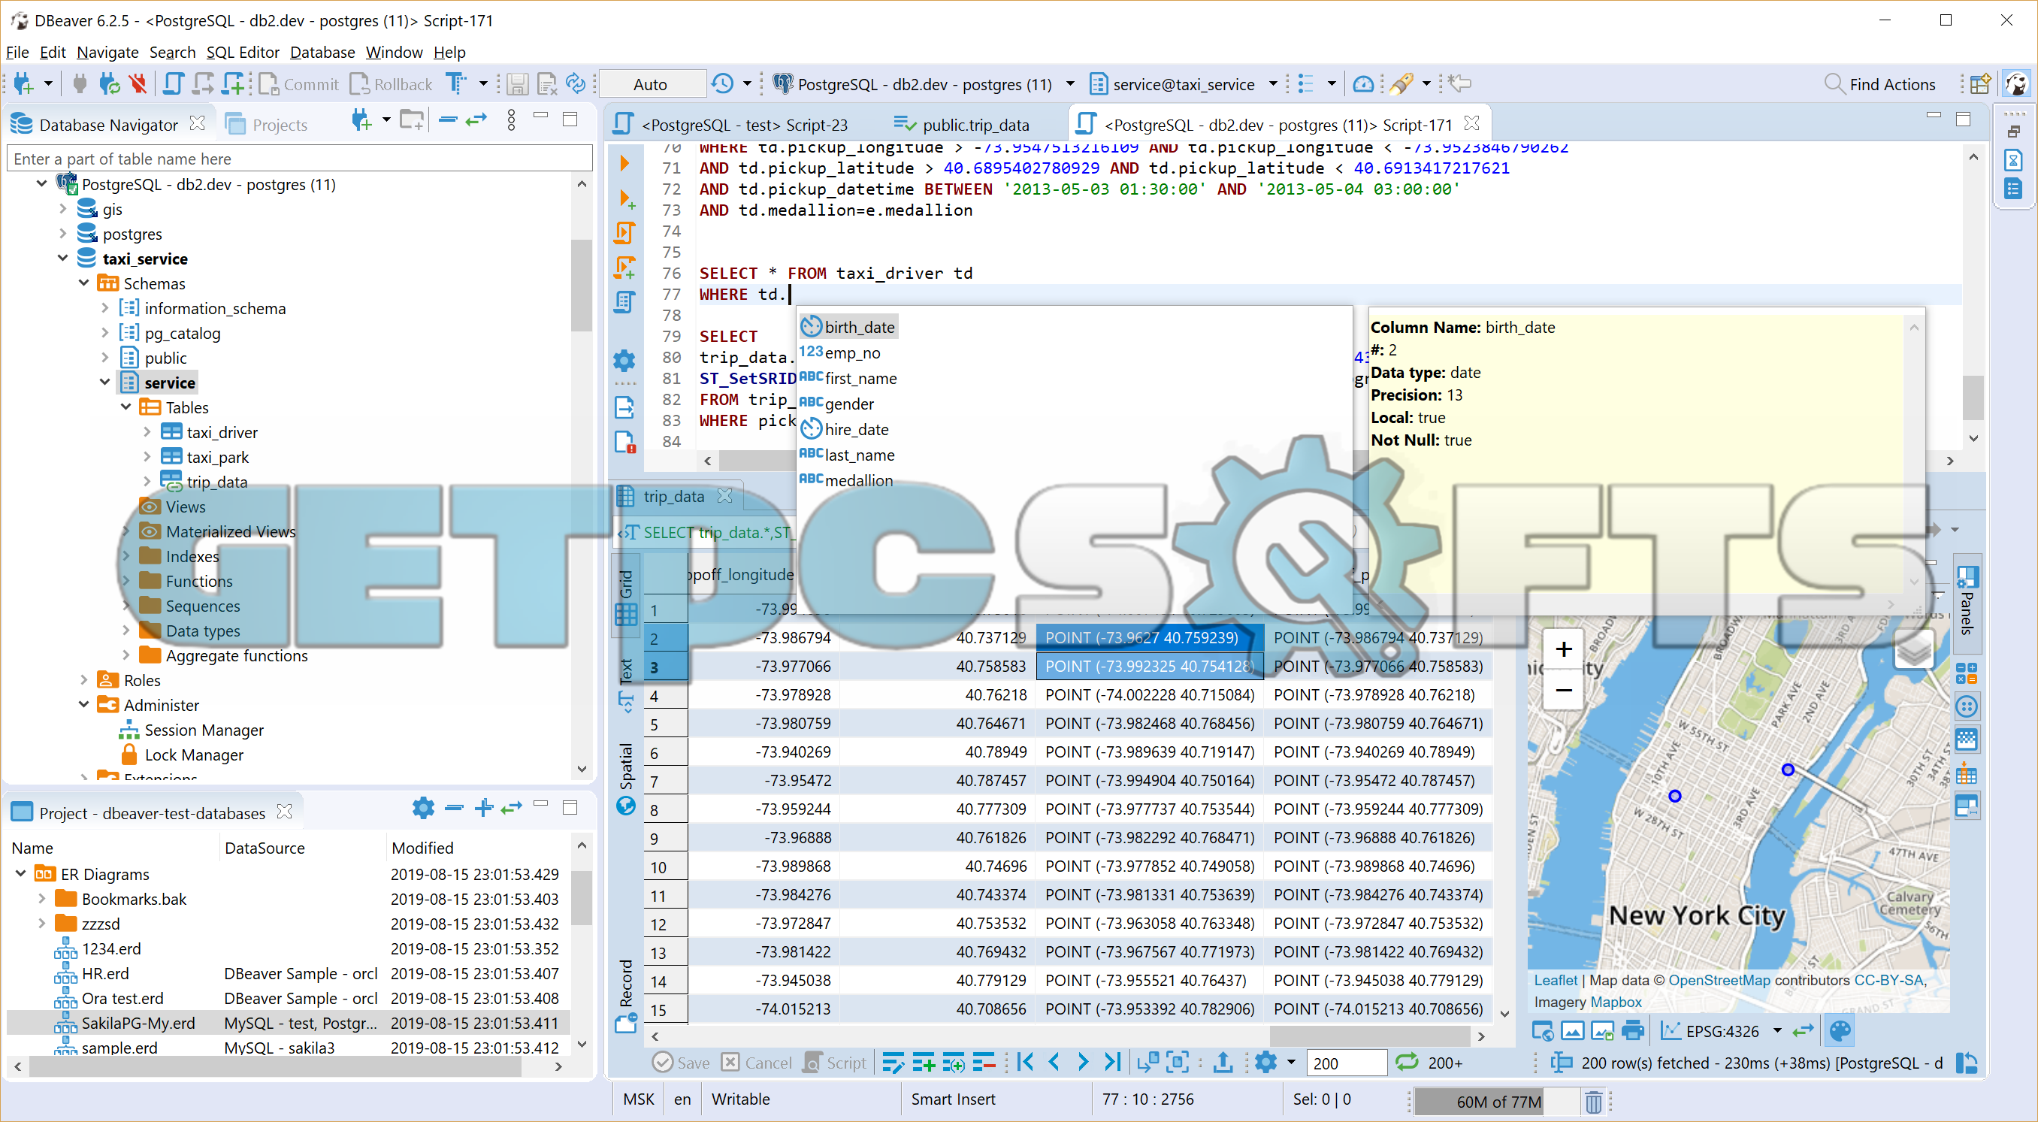2038x1122 pixels.
Task: Click the table name filter field
Action: click(x=299, y=159)
